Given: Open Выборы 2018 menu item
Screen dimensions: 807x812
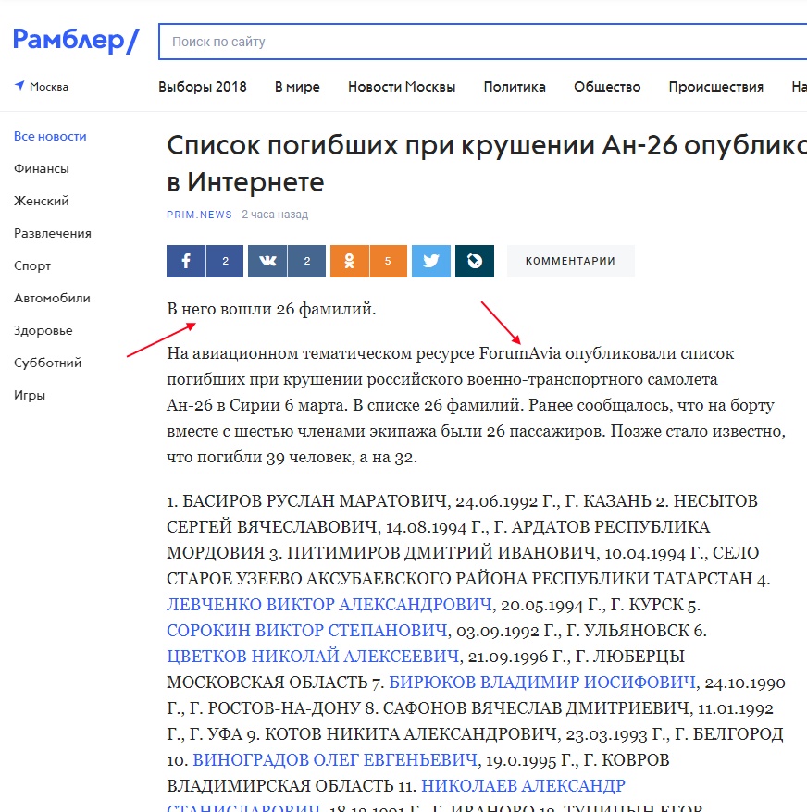Looking at the screenshot, I should click(203, 87).
